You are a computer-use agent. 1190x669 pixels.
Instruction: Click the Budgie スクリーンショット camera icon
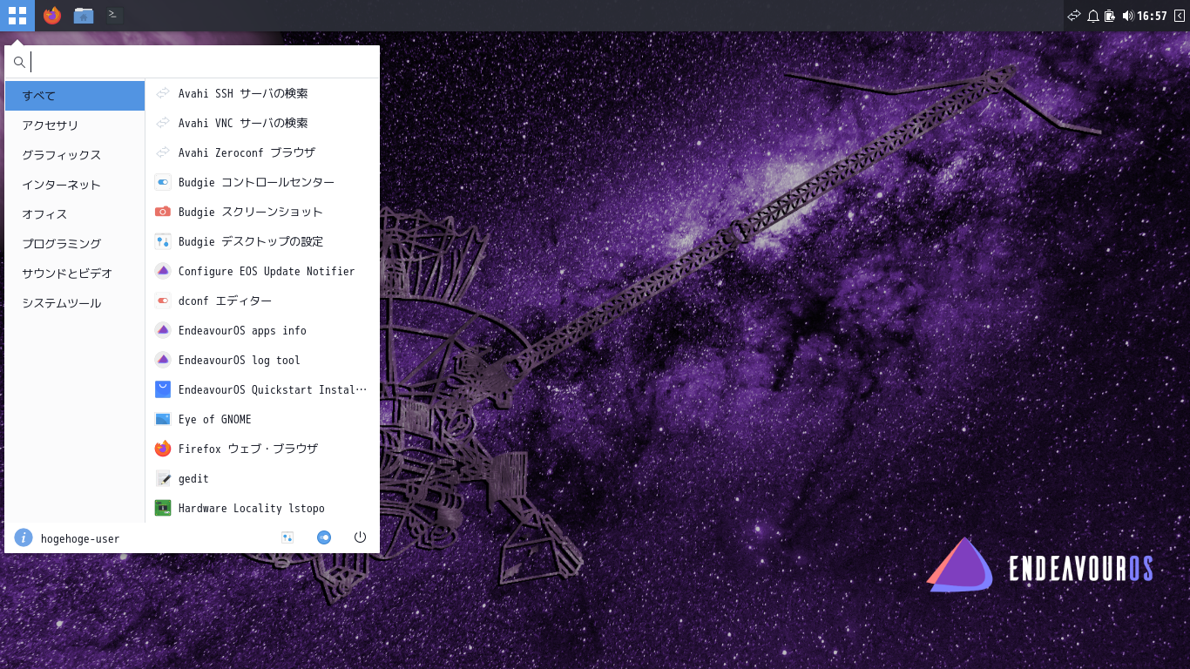coord(163,212)
